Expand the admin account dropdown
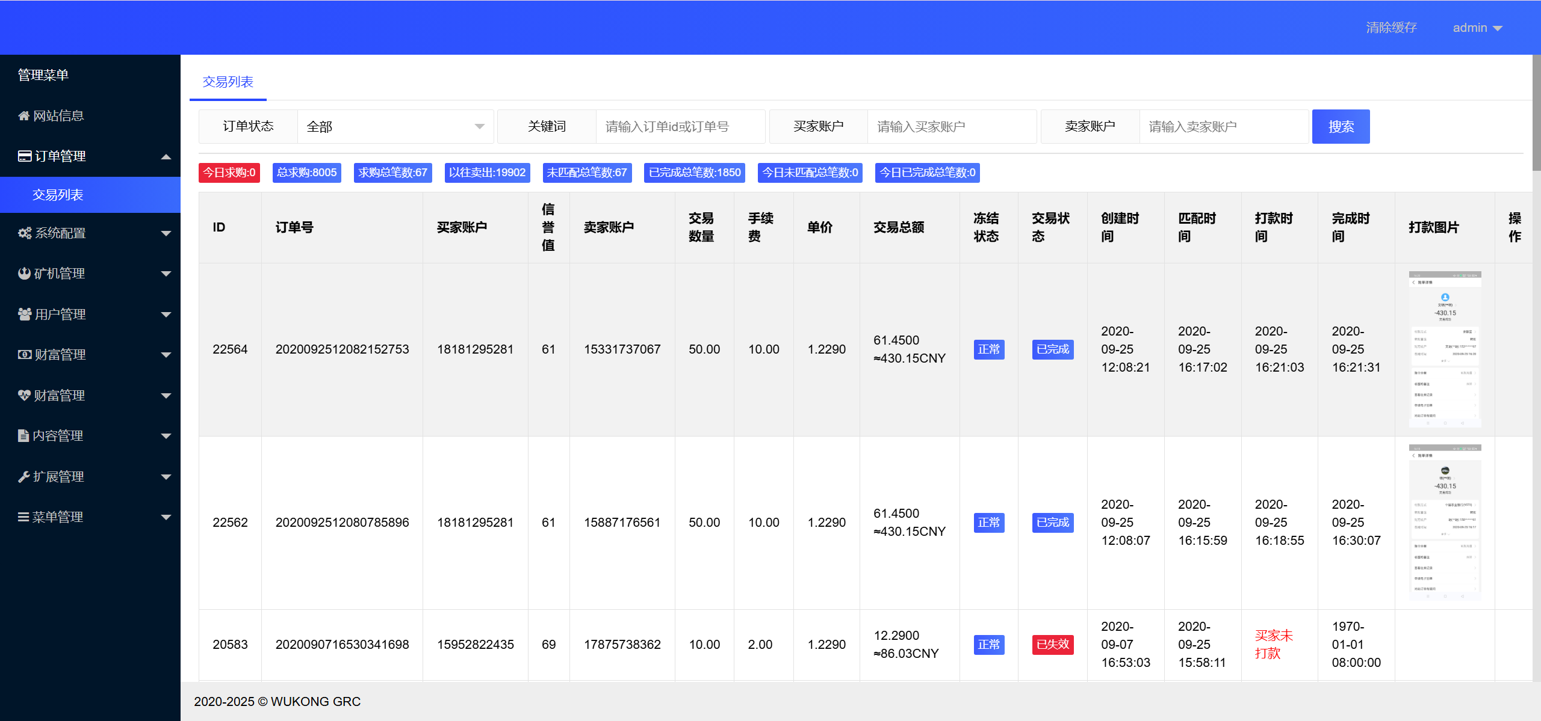 coord(1477,28)
